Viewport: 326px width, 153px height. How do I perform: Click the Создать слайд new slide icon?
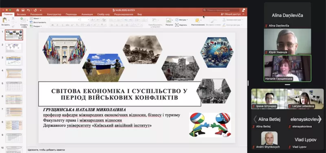pyautogui.click(x=24, y=22)
